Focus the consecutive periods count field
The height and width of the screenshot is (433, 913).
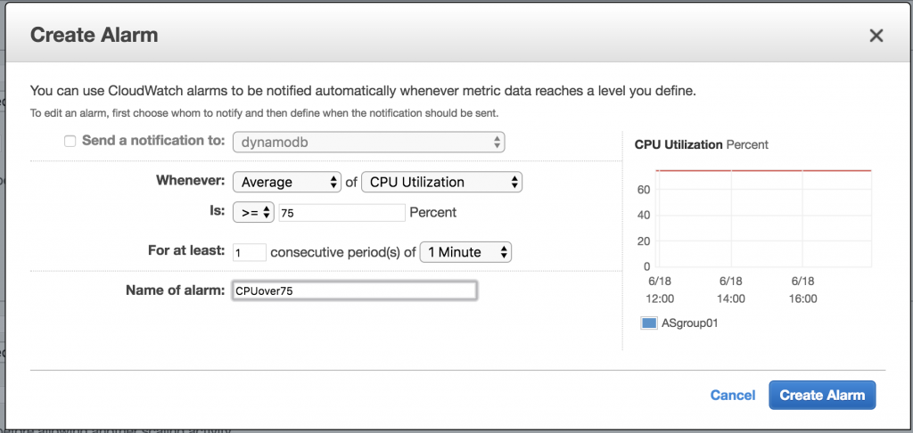click(250, 252)
